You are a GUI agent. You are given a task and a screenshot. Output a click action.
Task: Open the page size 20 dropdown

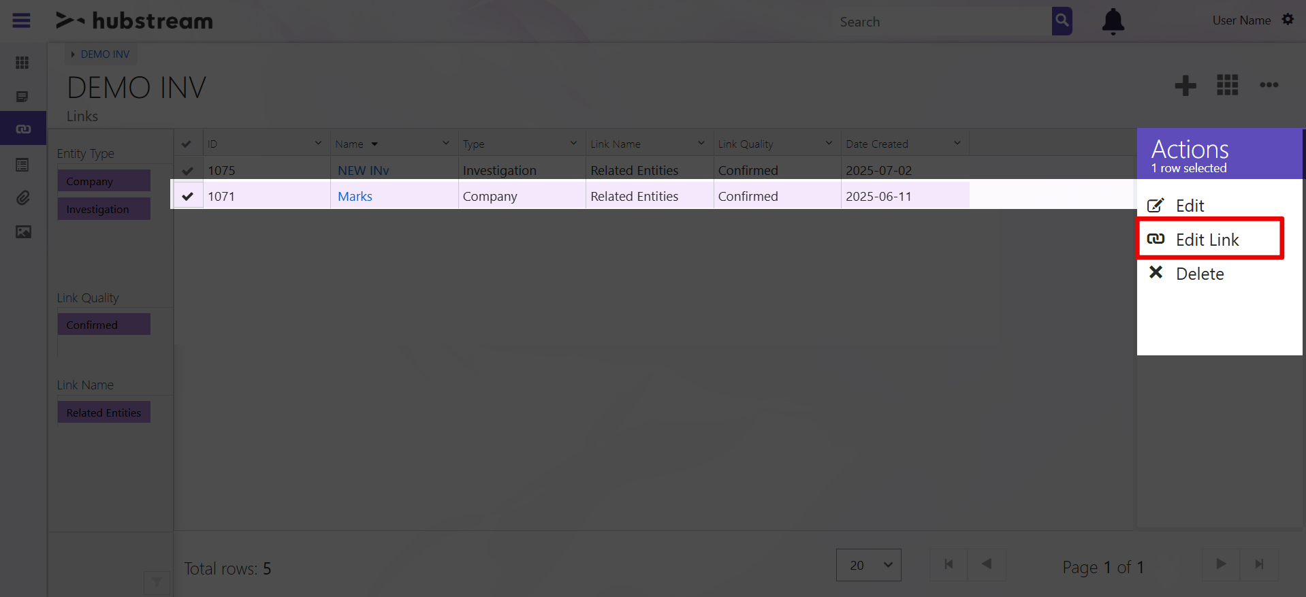tap(869, 565)
